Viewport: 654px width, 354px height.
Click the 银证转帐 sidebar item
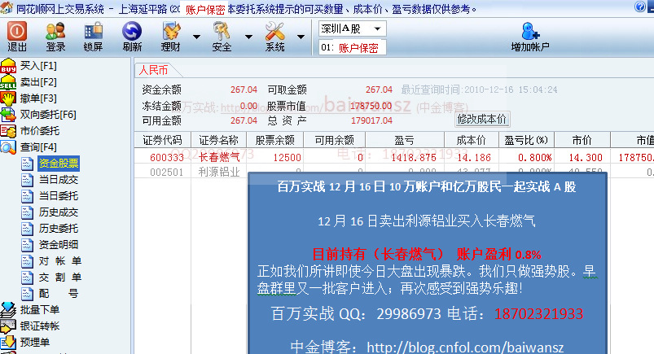(40, 326)
